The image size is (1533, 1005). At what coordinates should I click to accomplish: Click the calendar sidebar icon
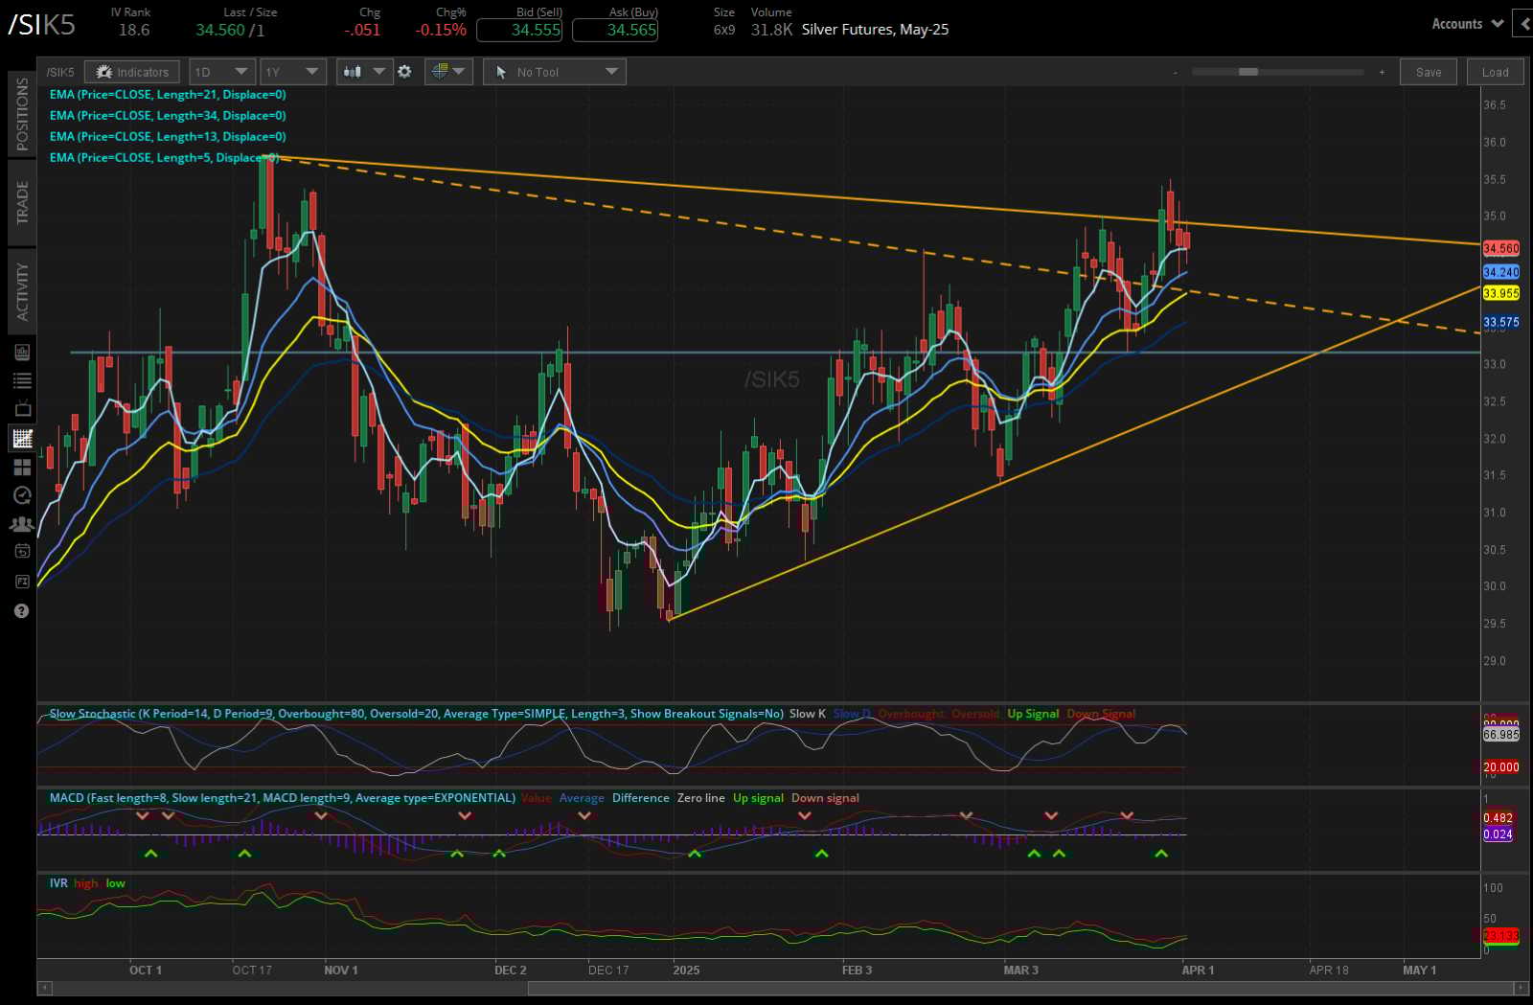(x=22, y=551)
